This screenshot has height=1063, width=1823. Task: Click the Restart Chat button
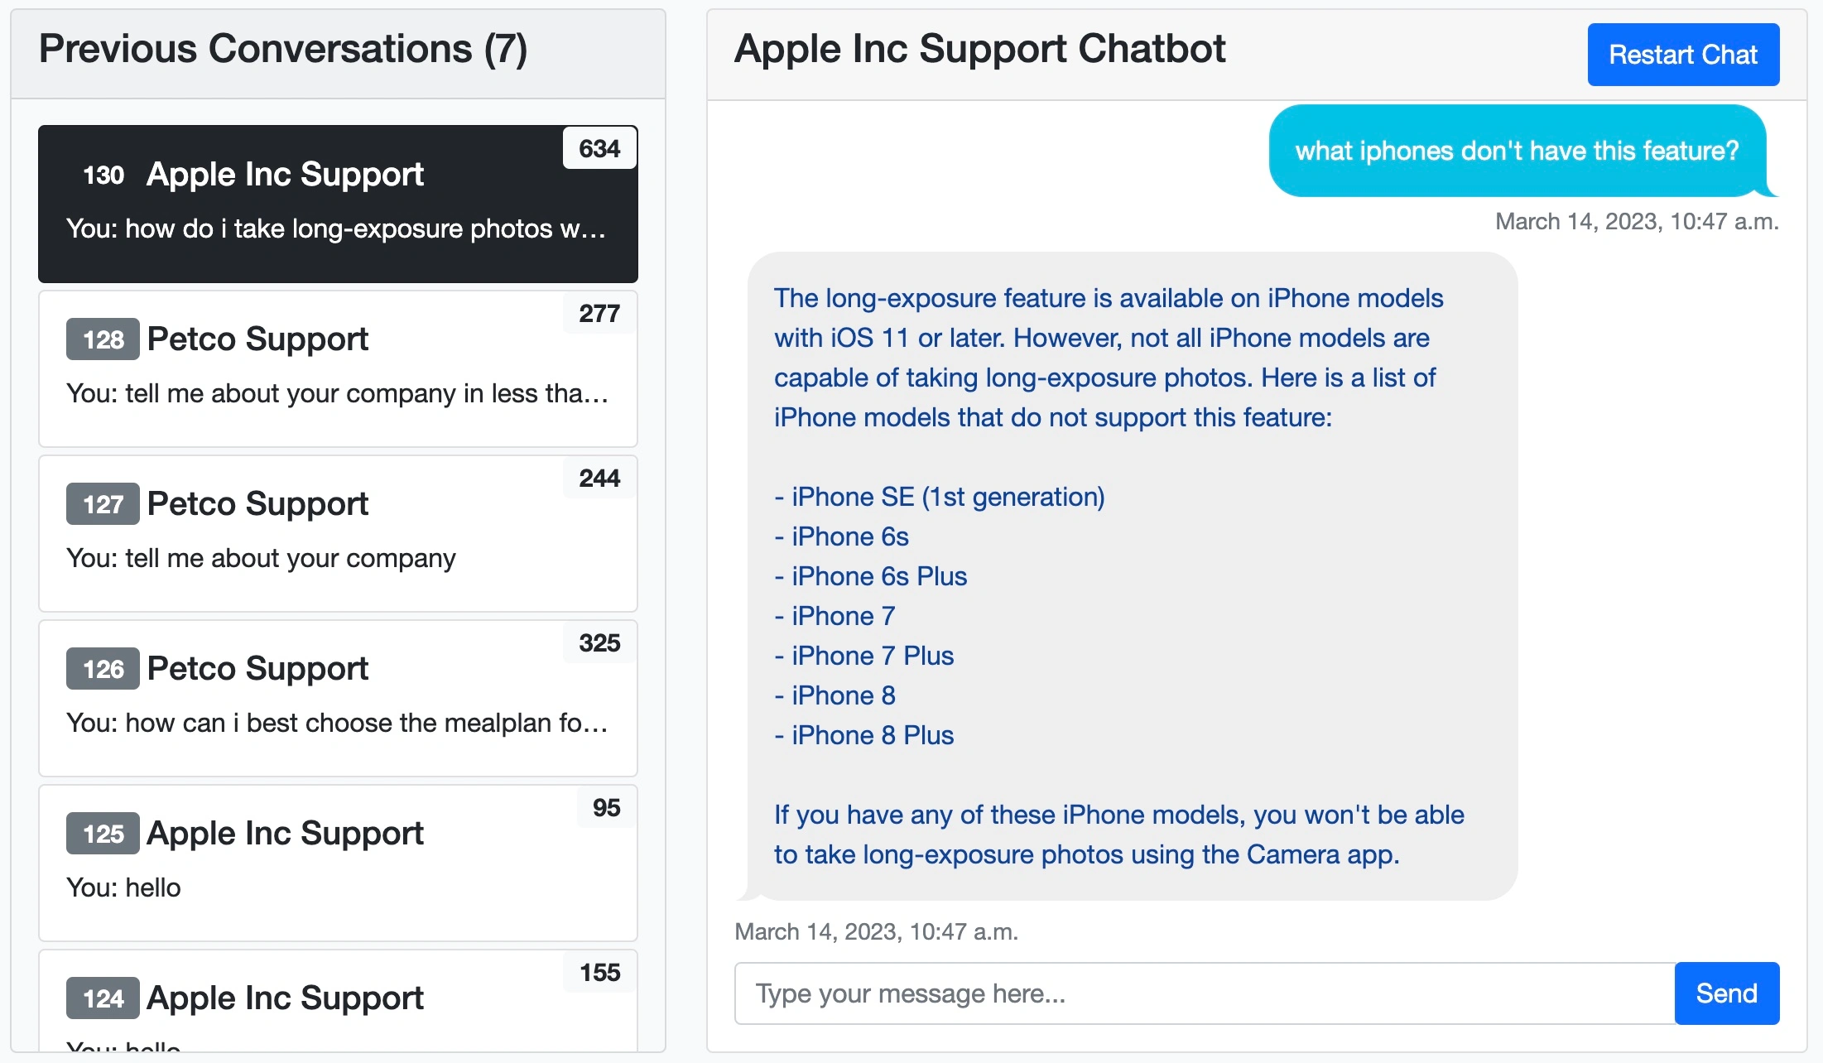(1683, 55)
